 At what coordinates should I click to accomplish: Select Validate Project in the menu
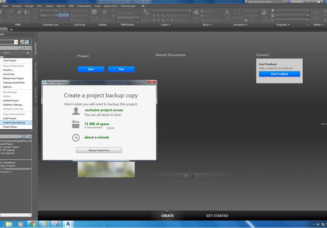click(x=16, y=100)
